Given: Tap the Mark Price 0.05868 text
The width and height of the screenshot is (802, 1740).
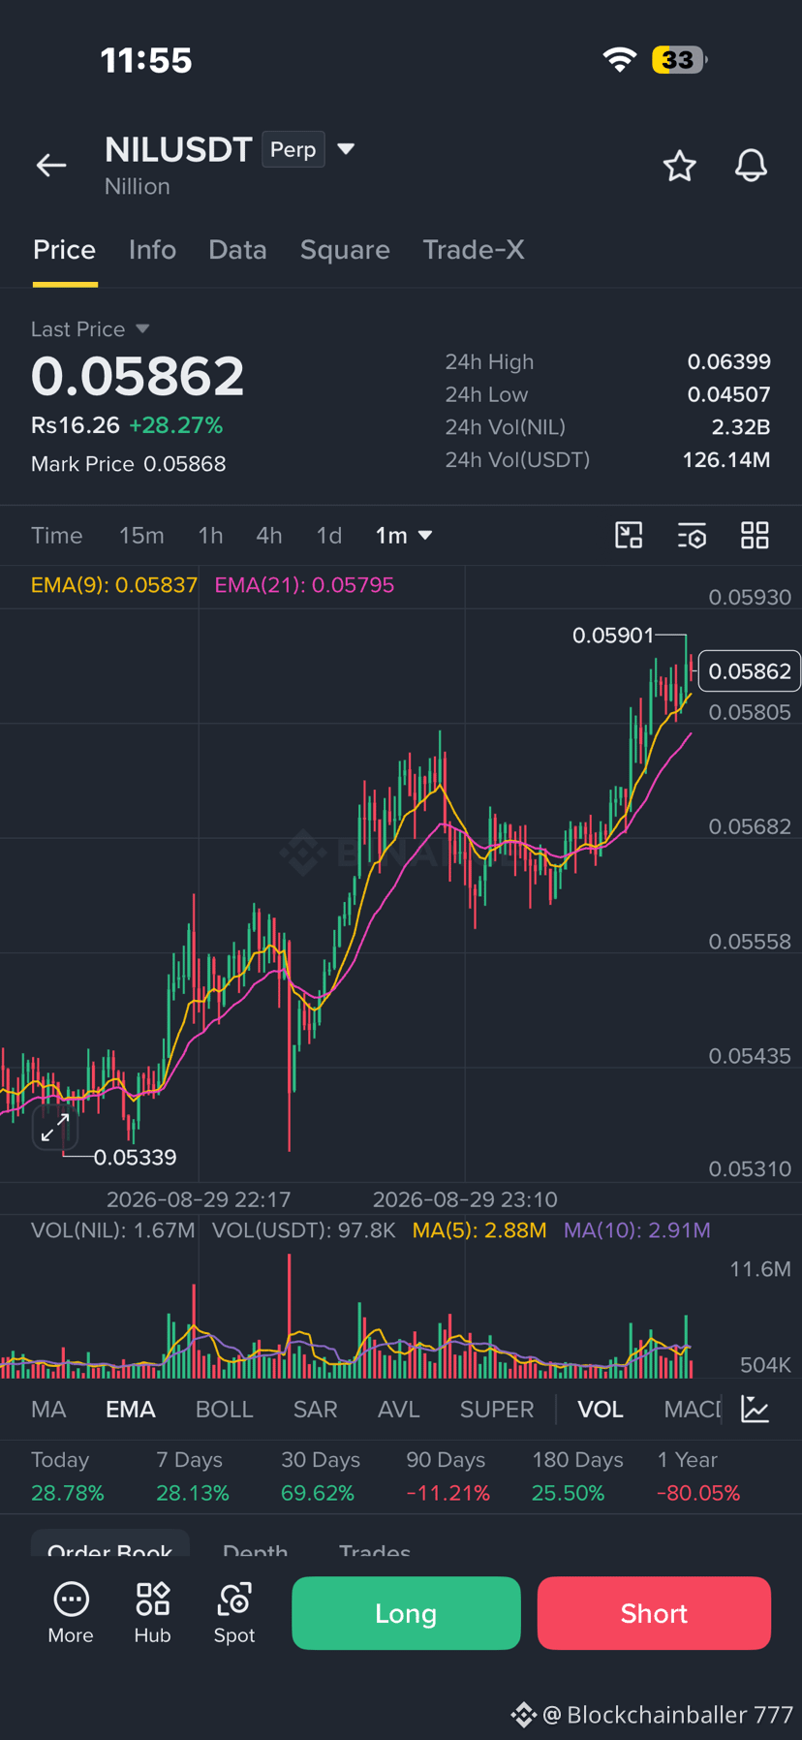Looking at the screenshot, I should 128,464.
